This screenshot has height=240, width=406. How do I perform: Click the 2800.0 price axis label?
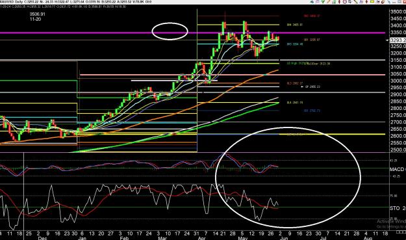click(x=398, y=108)
